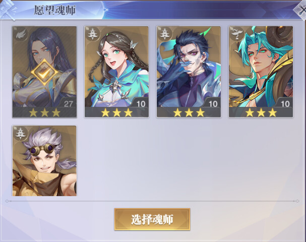Select the braided-hair girl soul master card

point(116,72)
